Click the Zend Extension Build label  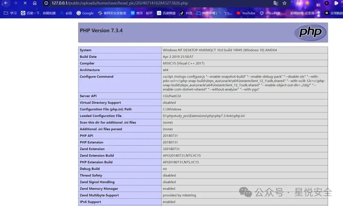97,156
